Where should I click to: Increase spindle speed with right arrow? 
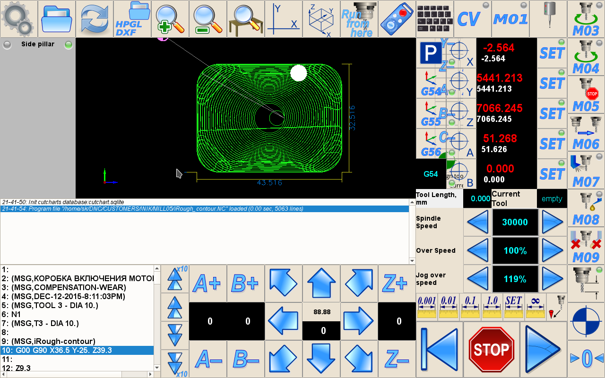552,222
